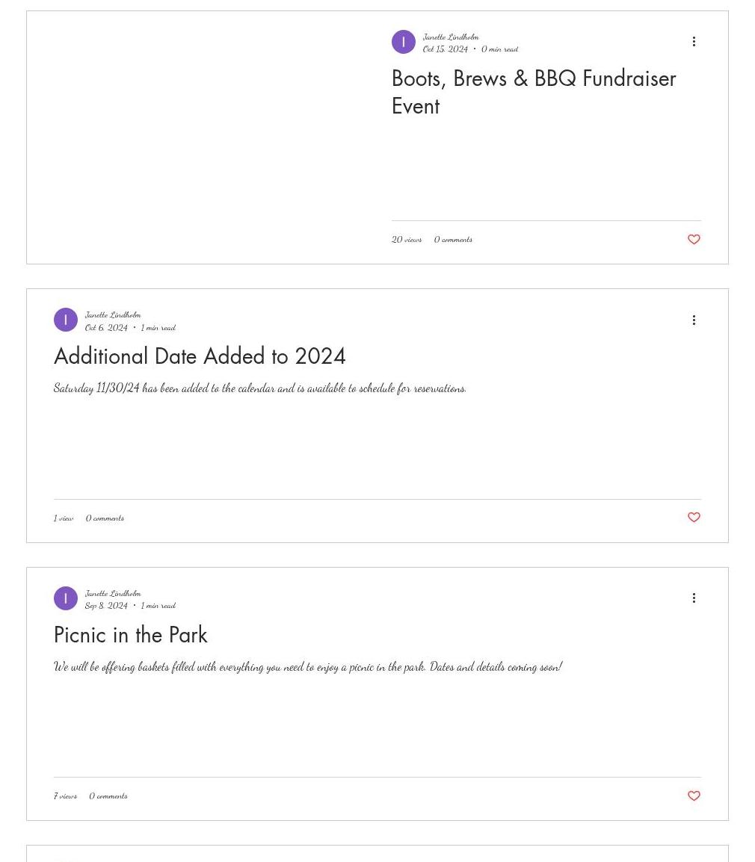
Task: Like the Picnic in the Park post
Action: [x=694, y=796]
